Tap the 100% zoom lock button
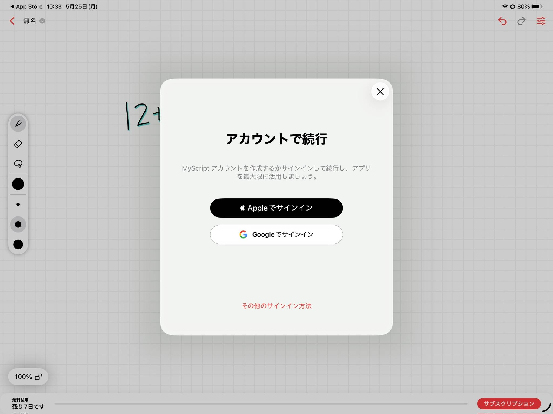 pos(28,377)
